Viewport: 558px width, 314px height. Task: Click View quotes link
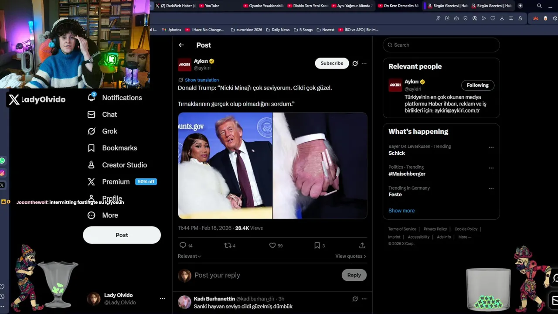point(350,256)
